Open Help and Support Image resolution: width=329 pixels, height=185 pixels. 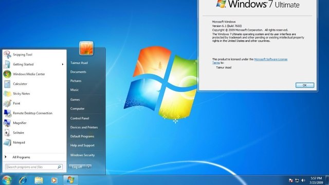coord(82,145)
